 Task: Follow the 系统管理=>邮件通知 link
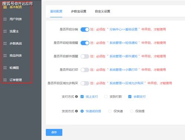coord(123,56)
